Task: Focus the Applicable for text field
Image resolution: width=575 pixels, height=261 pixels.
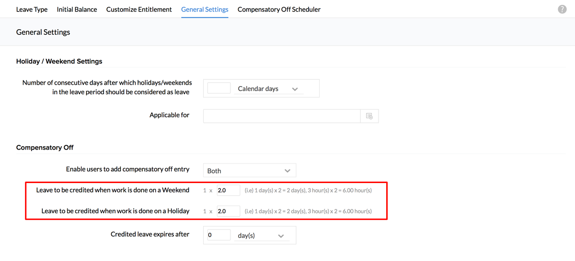Action: (281, 116)
